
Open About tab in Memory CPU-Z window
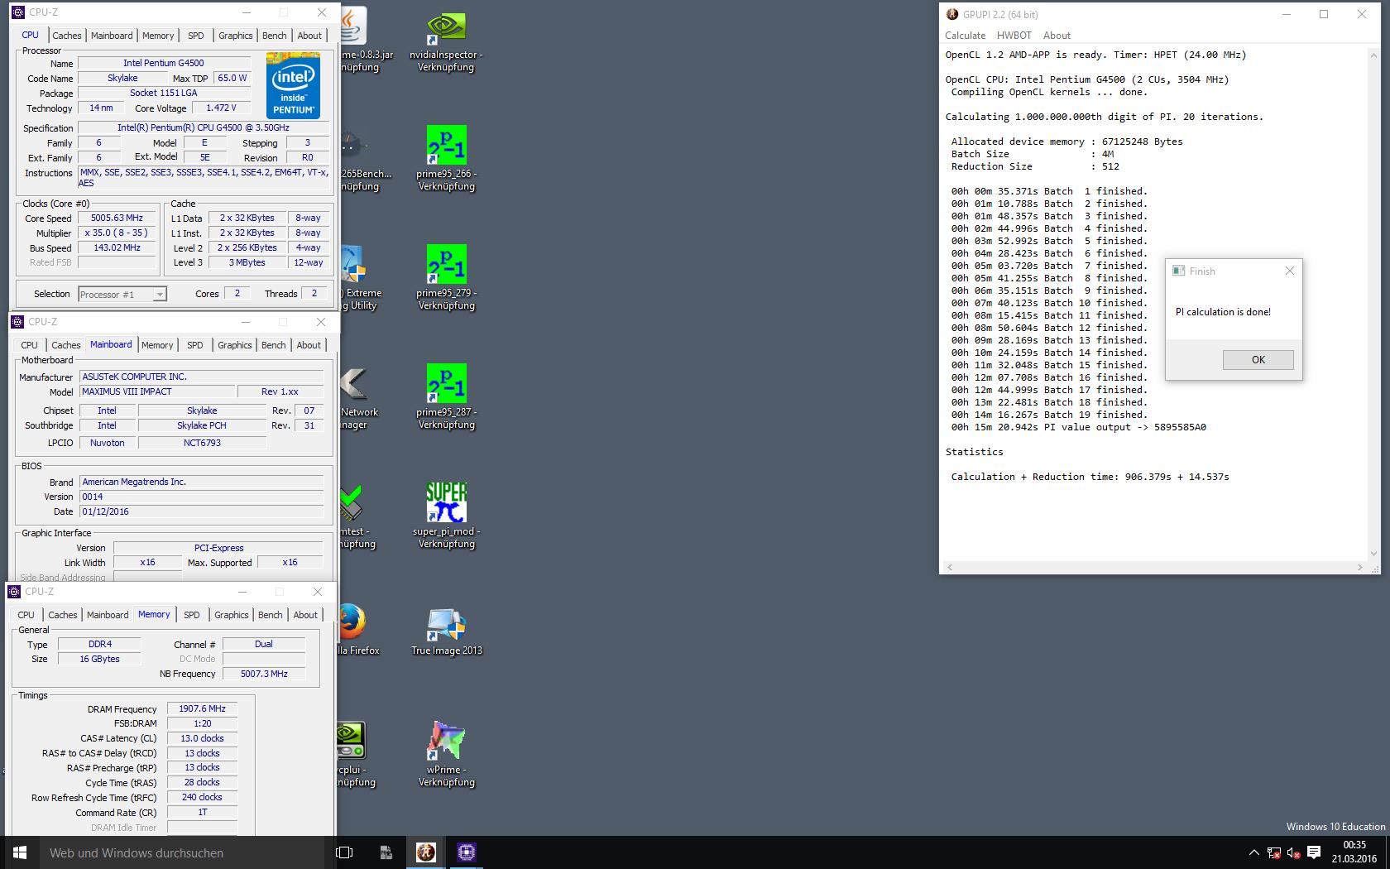pyautogui.click(x=305, y=615)
